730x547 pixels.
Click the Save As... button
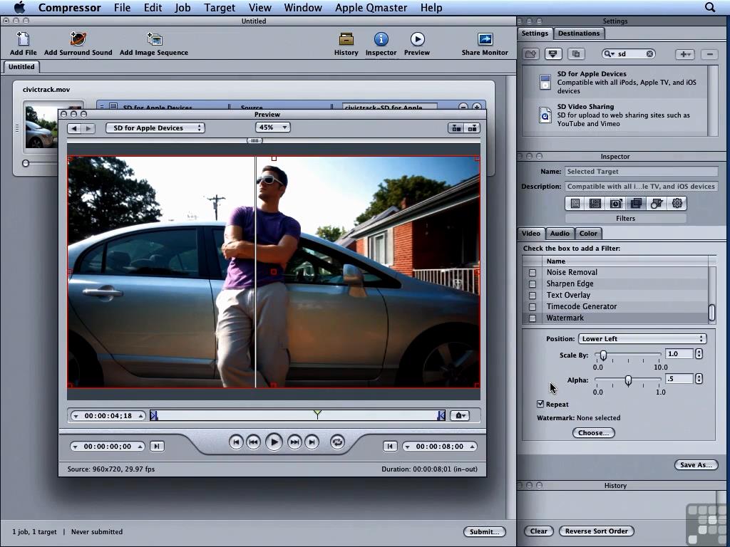click(x=696, y=464)
